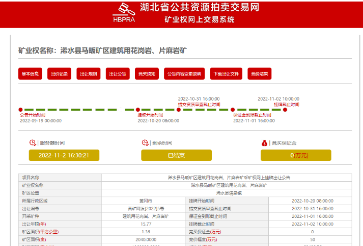Image resolution: width=363 pixels, height=246 pixels.
Task: Open the 基本信息 tab
Action: pos(30,74)
